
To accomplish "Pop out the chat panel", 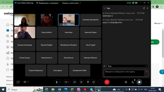I will tap(144, 8).
